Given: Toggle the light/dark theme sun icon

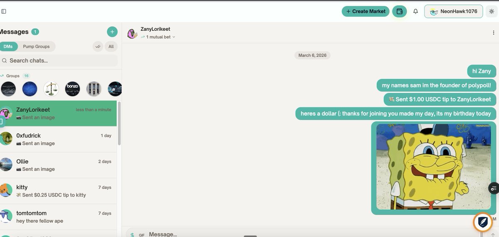Looking at the screenshot, I should click(x=492, y=11).
